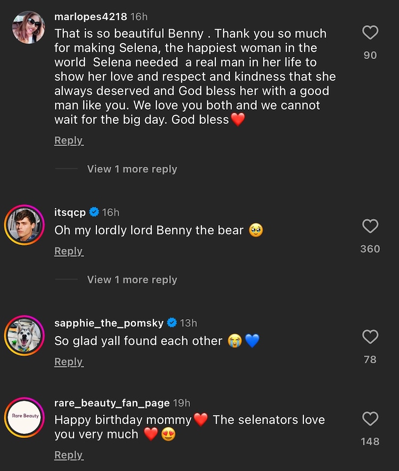This screenshot has width=399, height=471.
Task: Click the 19h timestamp on rare_beauty_fan_page's comment
Action: [181, 403]
